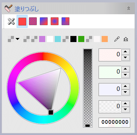The width and height of the screenshot is (137, 135).
Task: Click the green channel value field
Action: (x=110, y=72)
